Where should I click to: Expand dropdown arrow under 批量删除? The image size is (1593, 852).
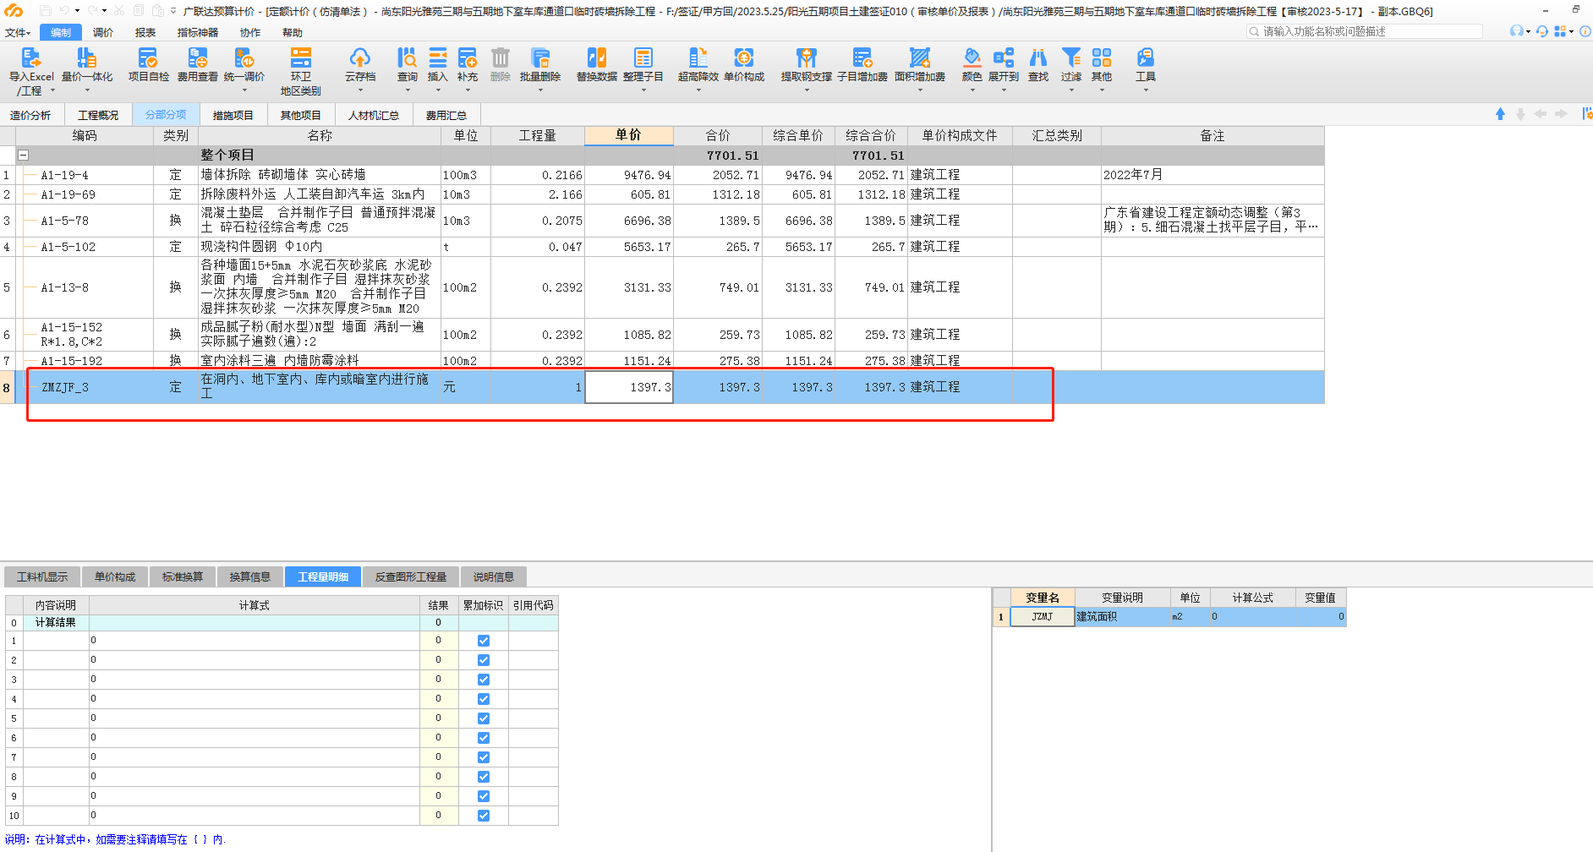tap(540, 90)
